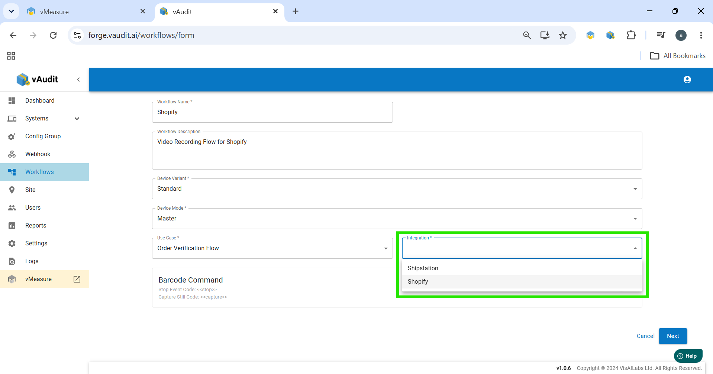
Task: Click the vAudit extension icon in toolbar
Action: pyautogui.click(x=610, y=35)
